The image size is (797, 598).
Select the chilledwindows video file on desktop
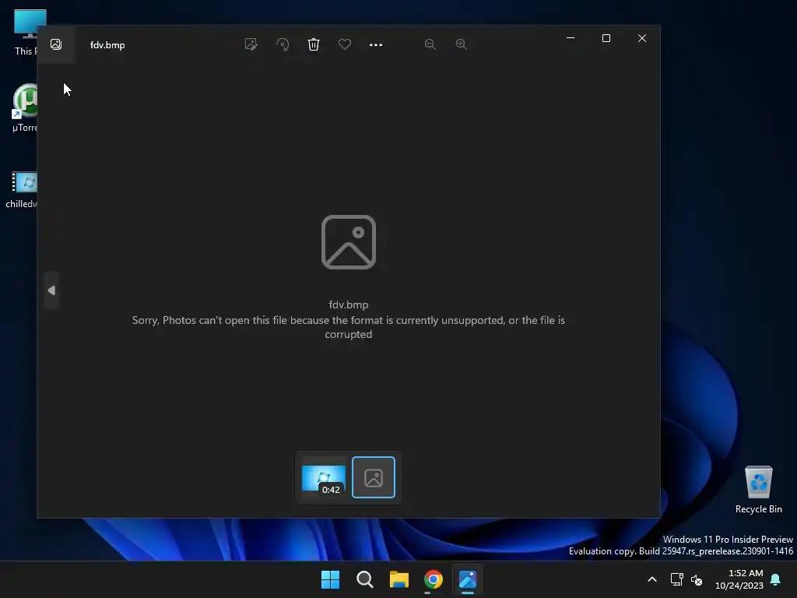click(21, 190)
